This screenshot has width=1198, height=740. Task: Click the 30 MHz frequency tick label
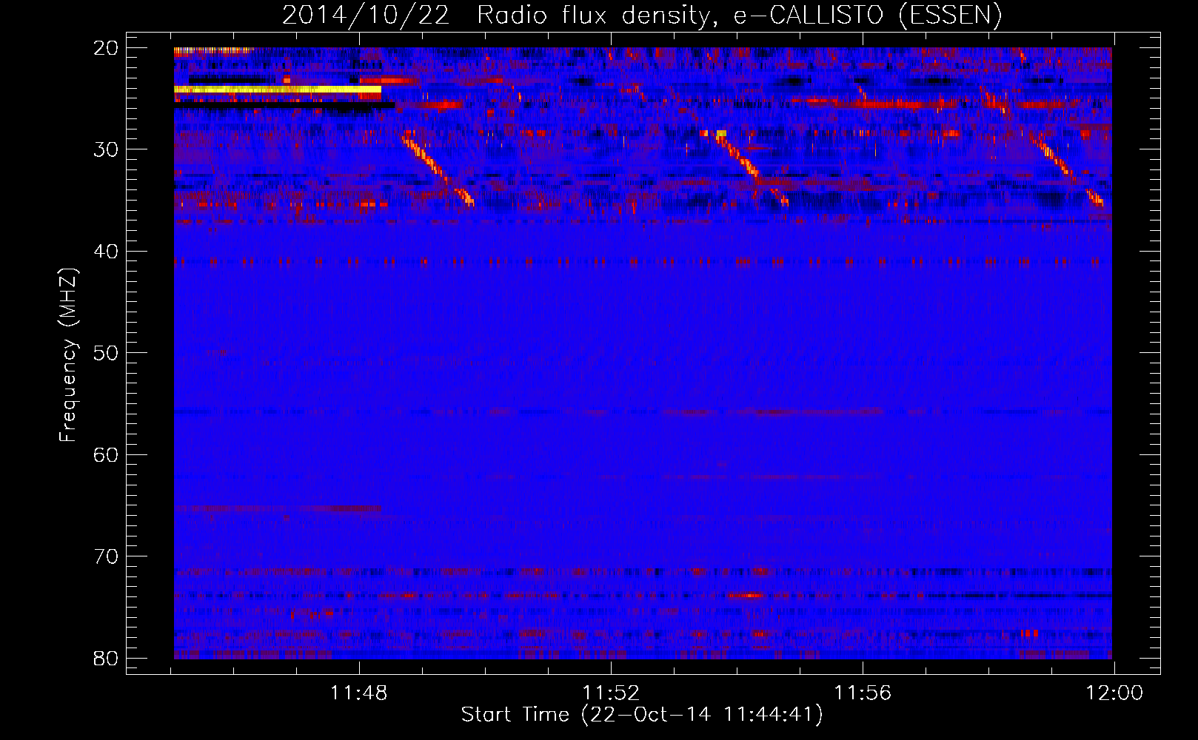pyautogui.click(x=106, y=149)
